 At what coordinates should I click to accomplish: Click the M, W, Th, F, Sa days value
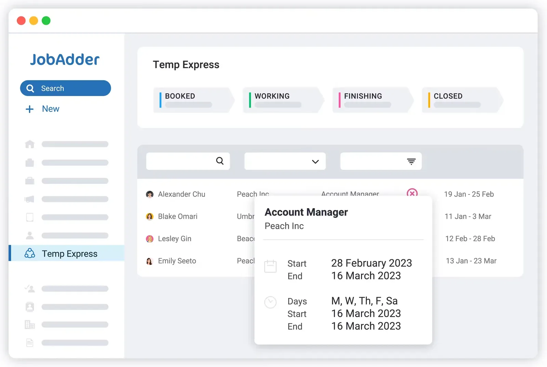coord(364,301)
